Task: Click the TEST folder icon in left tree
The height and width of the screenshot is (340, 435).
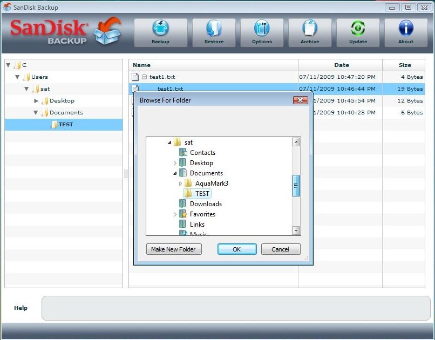Action: click(54, 125)
